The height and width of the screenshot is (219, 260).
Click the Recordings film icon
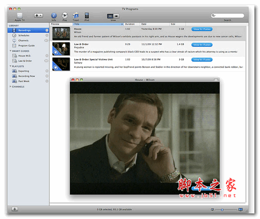coord(14,30)
